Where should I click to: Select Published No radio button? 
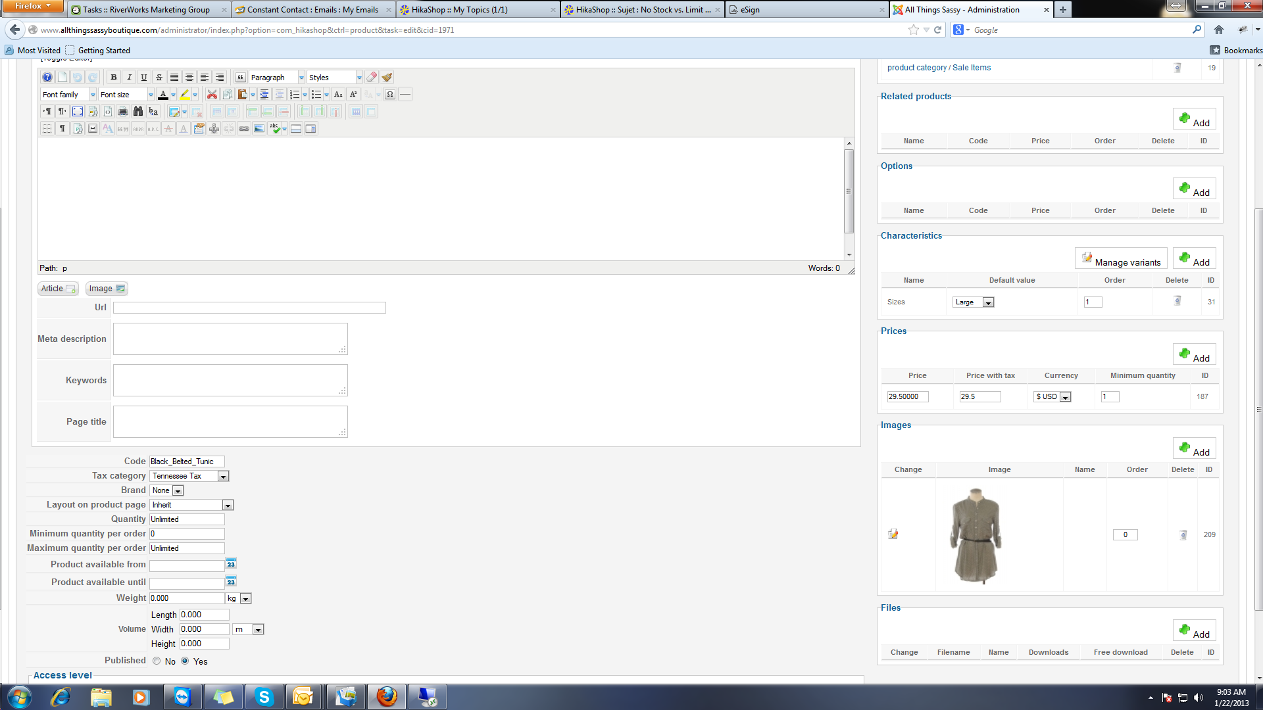coord(157,661)
